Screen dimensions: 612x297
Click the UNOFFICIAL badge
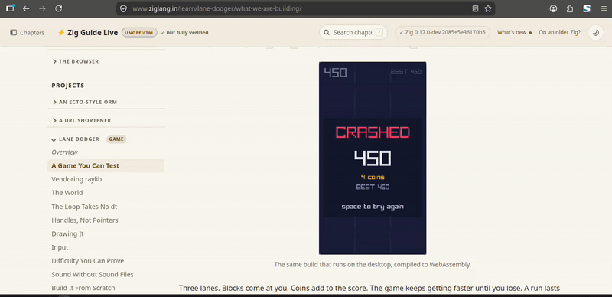tap(139, 33)
